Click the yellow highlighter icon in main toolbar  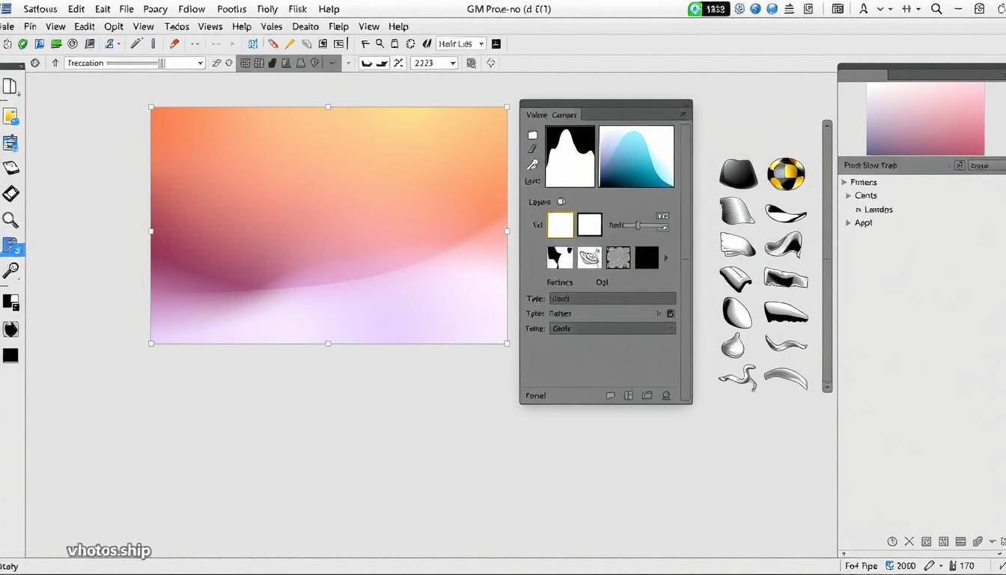coord(290,44)
